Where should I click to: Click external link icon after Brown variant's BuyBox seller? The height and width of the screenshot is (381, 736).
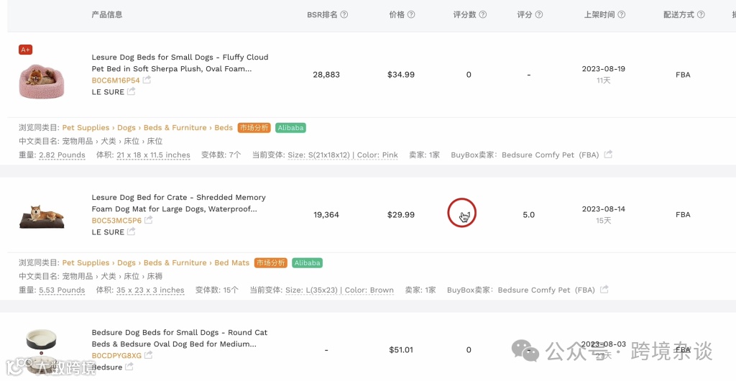coord(604,290)
